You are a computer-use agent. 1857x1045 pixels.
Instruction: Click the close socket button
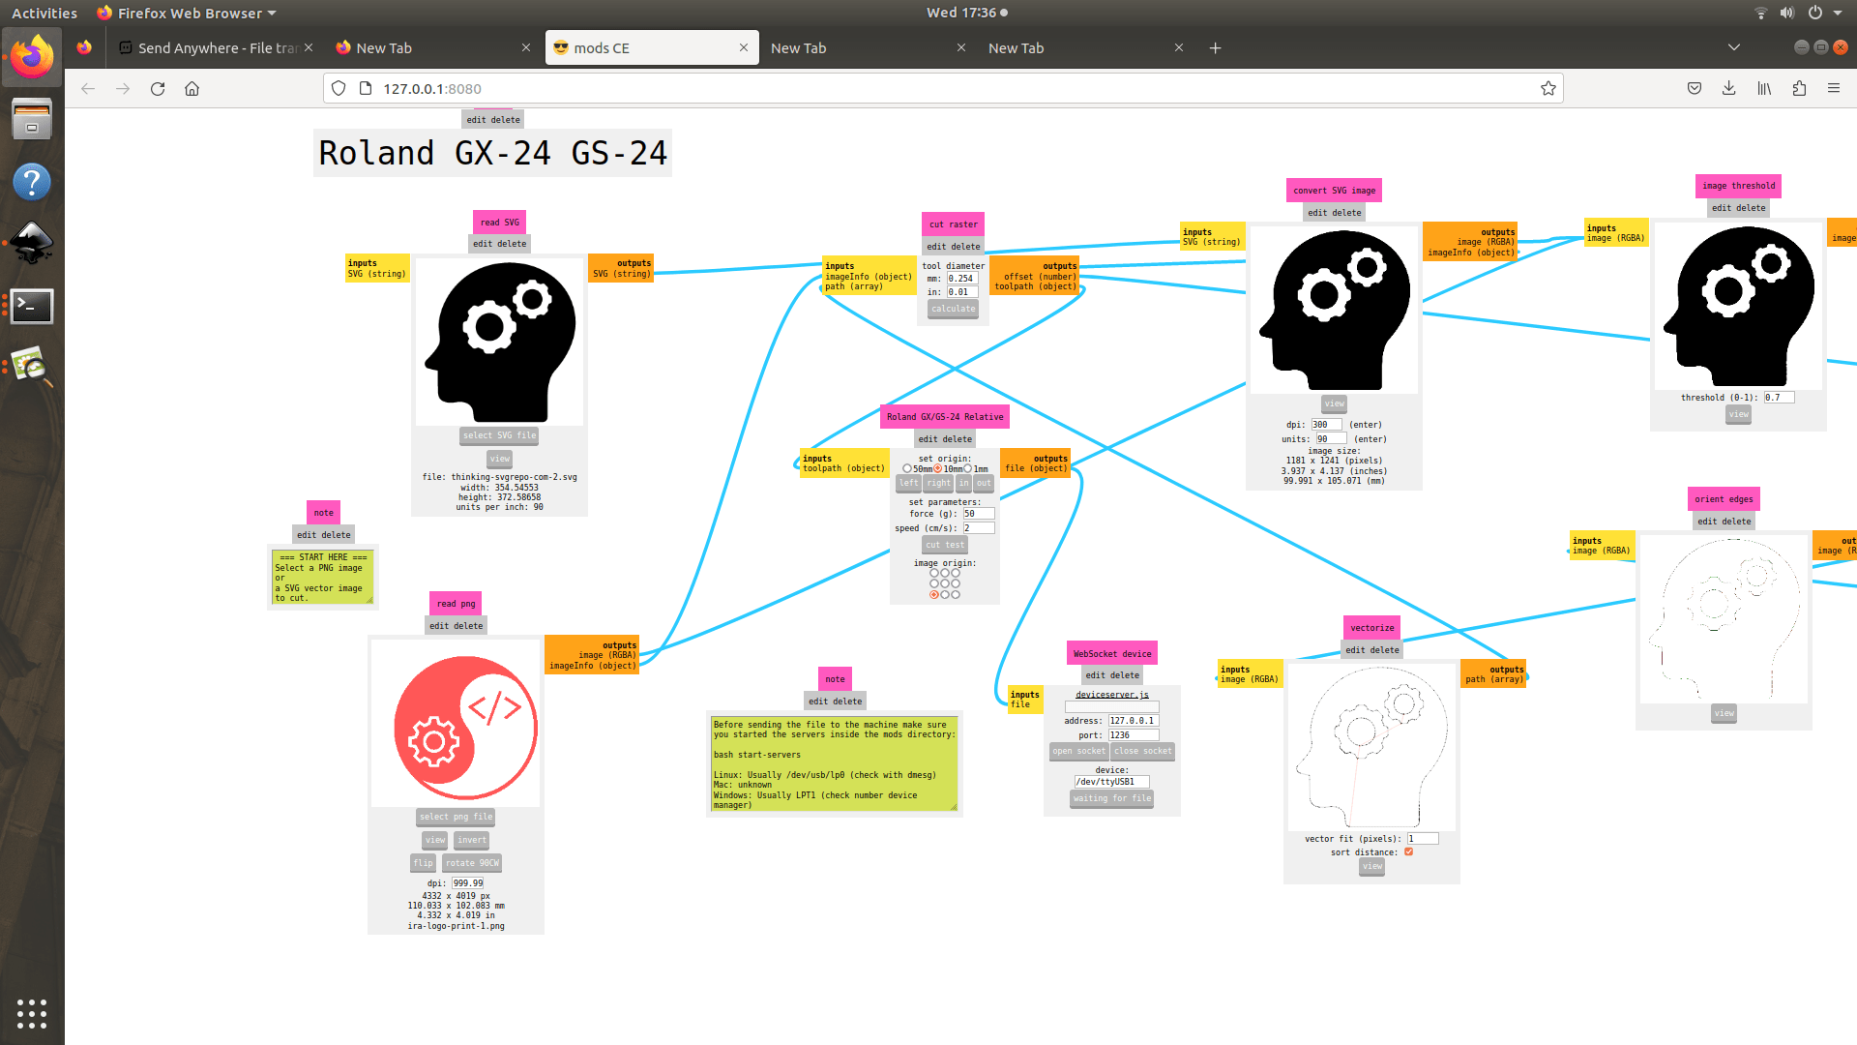tap(1142, 751)
